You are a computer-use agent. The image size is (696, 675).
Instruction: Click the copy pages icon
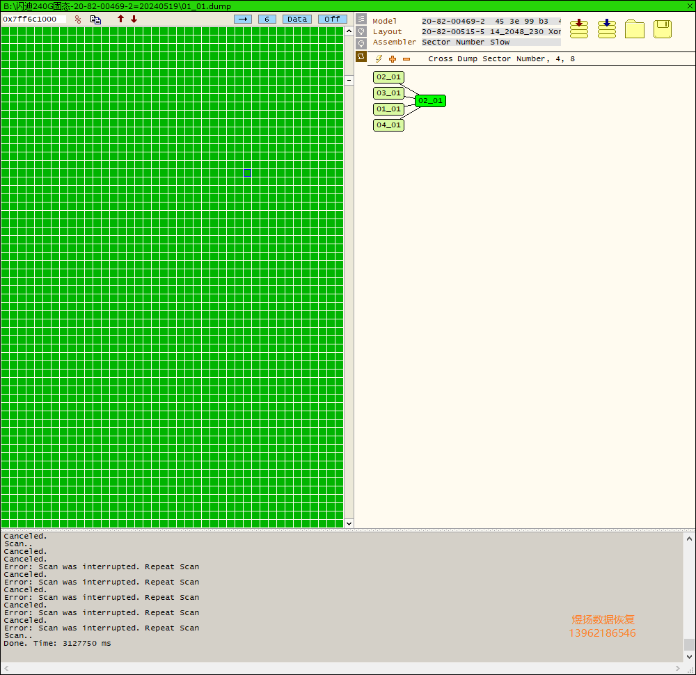click(95, 19)
